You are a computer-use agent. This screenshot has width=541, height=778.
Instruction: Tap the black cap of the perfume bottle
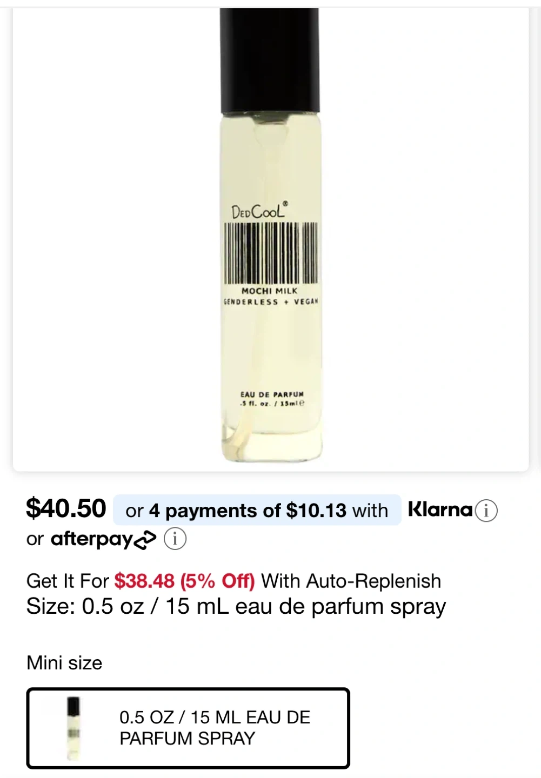point(270,59)
